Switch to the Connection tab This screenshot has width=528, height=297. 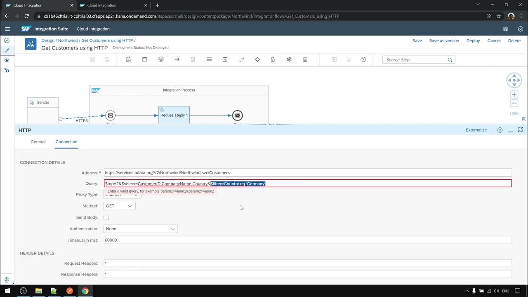tap(66, 141)
